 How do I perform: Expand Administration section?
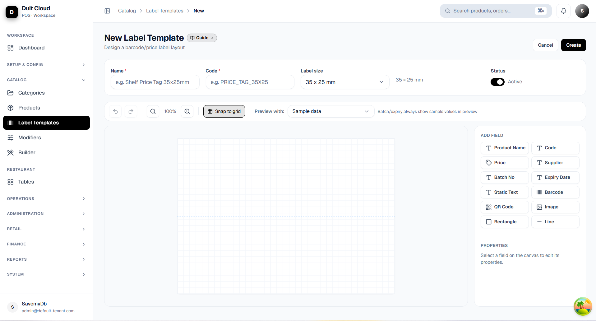46,214
